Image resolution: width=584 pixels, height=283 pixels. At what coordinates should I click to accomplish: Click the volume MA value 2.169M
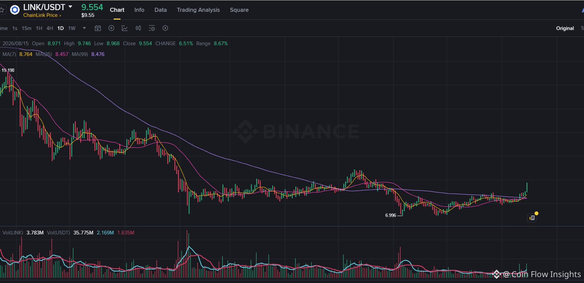[x=105, y=233]
